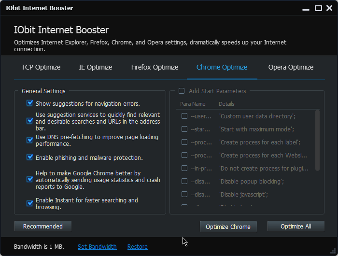Switch to the TCP Optimize tab
Viewport: 338px width, 256px height.
[x=41, y=67]
